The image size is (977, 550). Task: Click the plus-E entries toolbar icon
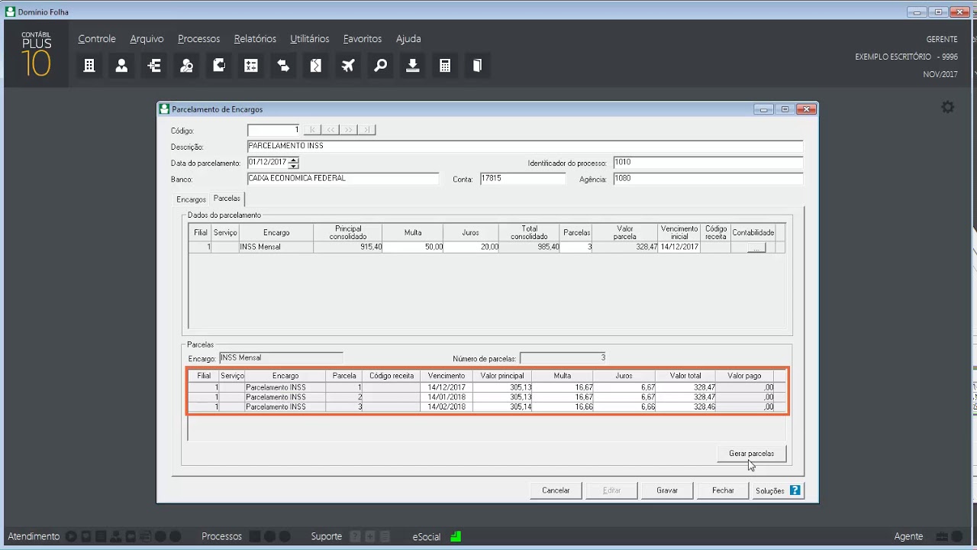coord(154,66)
